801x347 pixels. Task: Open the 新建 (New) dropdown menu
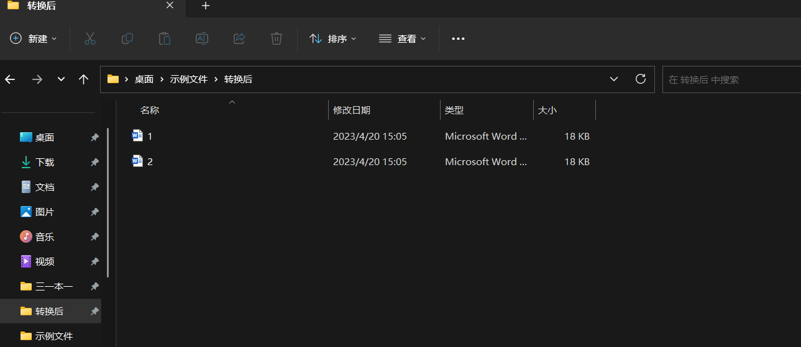(x=34, y=38)
